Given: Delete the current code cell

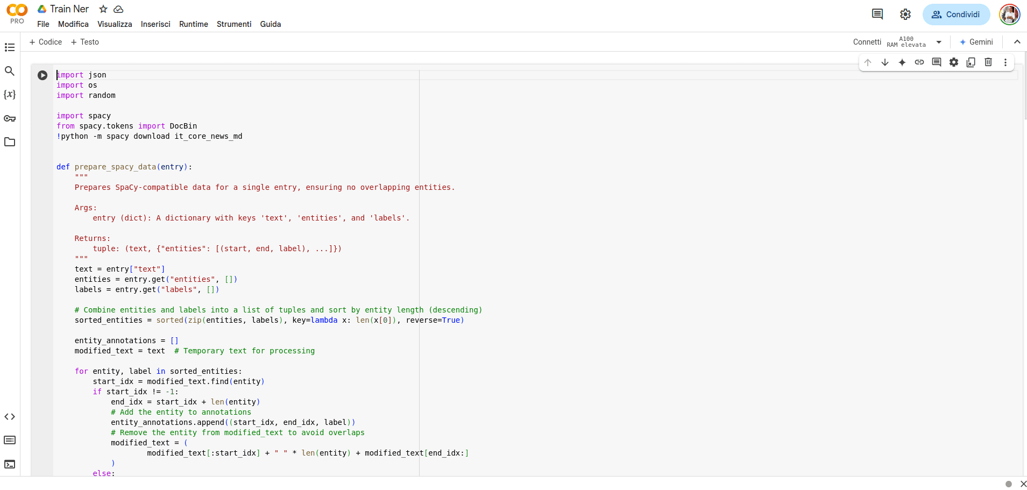Looking at the screenshot, I should click(x=988, y=62).
